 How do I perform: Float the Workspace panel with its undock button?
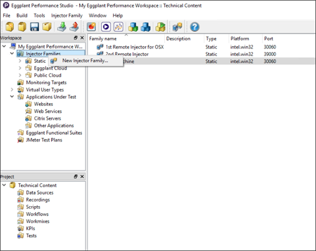pos(76,38)
